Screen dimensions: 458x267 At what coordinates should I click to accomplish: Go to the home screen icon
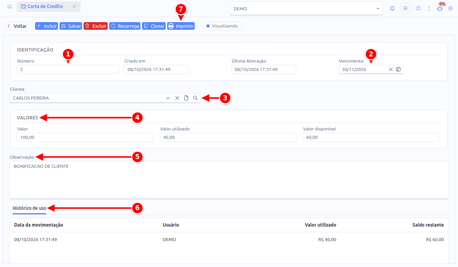click(x=10, y=7)
